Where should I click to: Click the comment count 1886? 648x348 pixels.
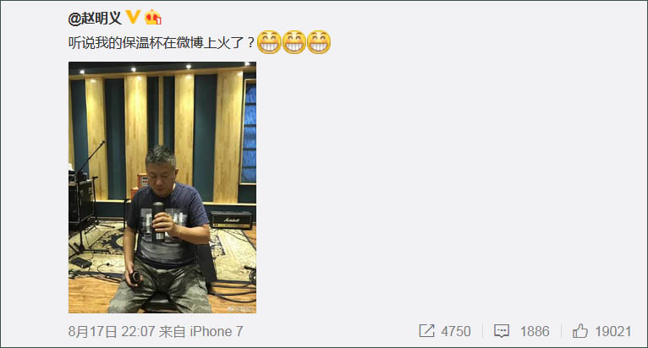click(x=535, y=331)
